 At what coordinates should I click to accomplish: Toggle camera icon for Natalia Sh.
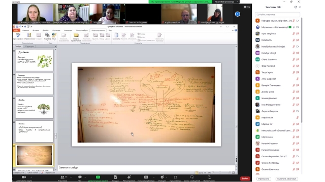(298, 40)
